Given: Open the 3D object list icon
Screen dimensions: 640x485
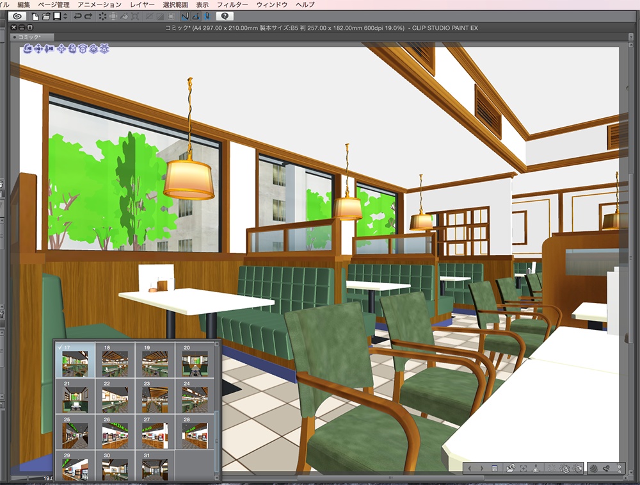Looking at the screenshot, I should [494, 468].
